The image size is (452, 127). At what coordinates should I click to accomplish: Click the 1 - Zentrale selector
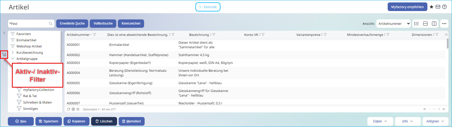click(x=208, y=7)
